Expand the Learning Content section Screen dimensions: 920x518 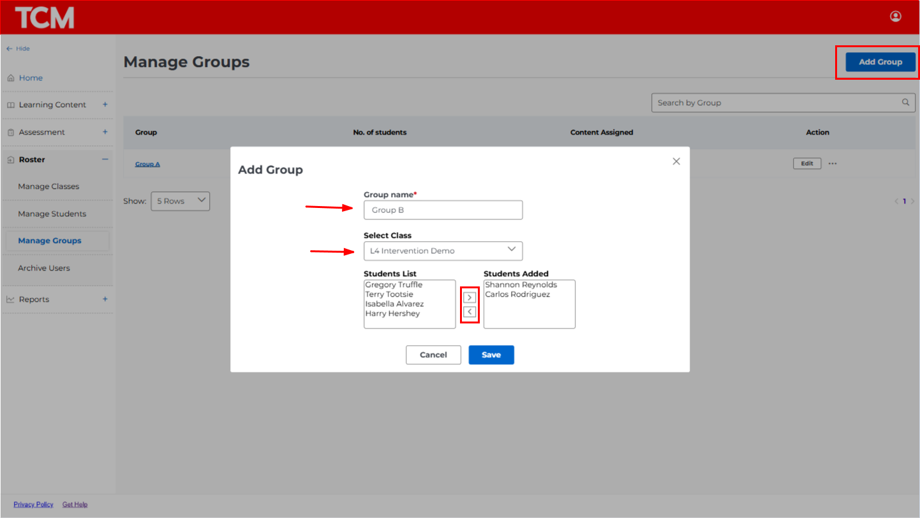(105, 105)
